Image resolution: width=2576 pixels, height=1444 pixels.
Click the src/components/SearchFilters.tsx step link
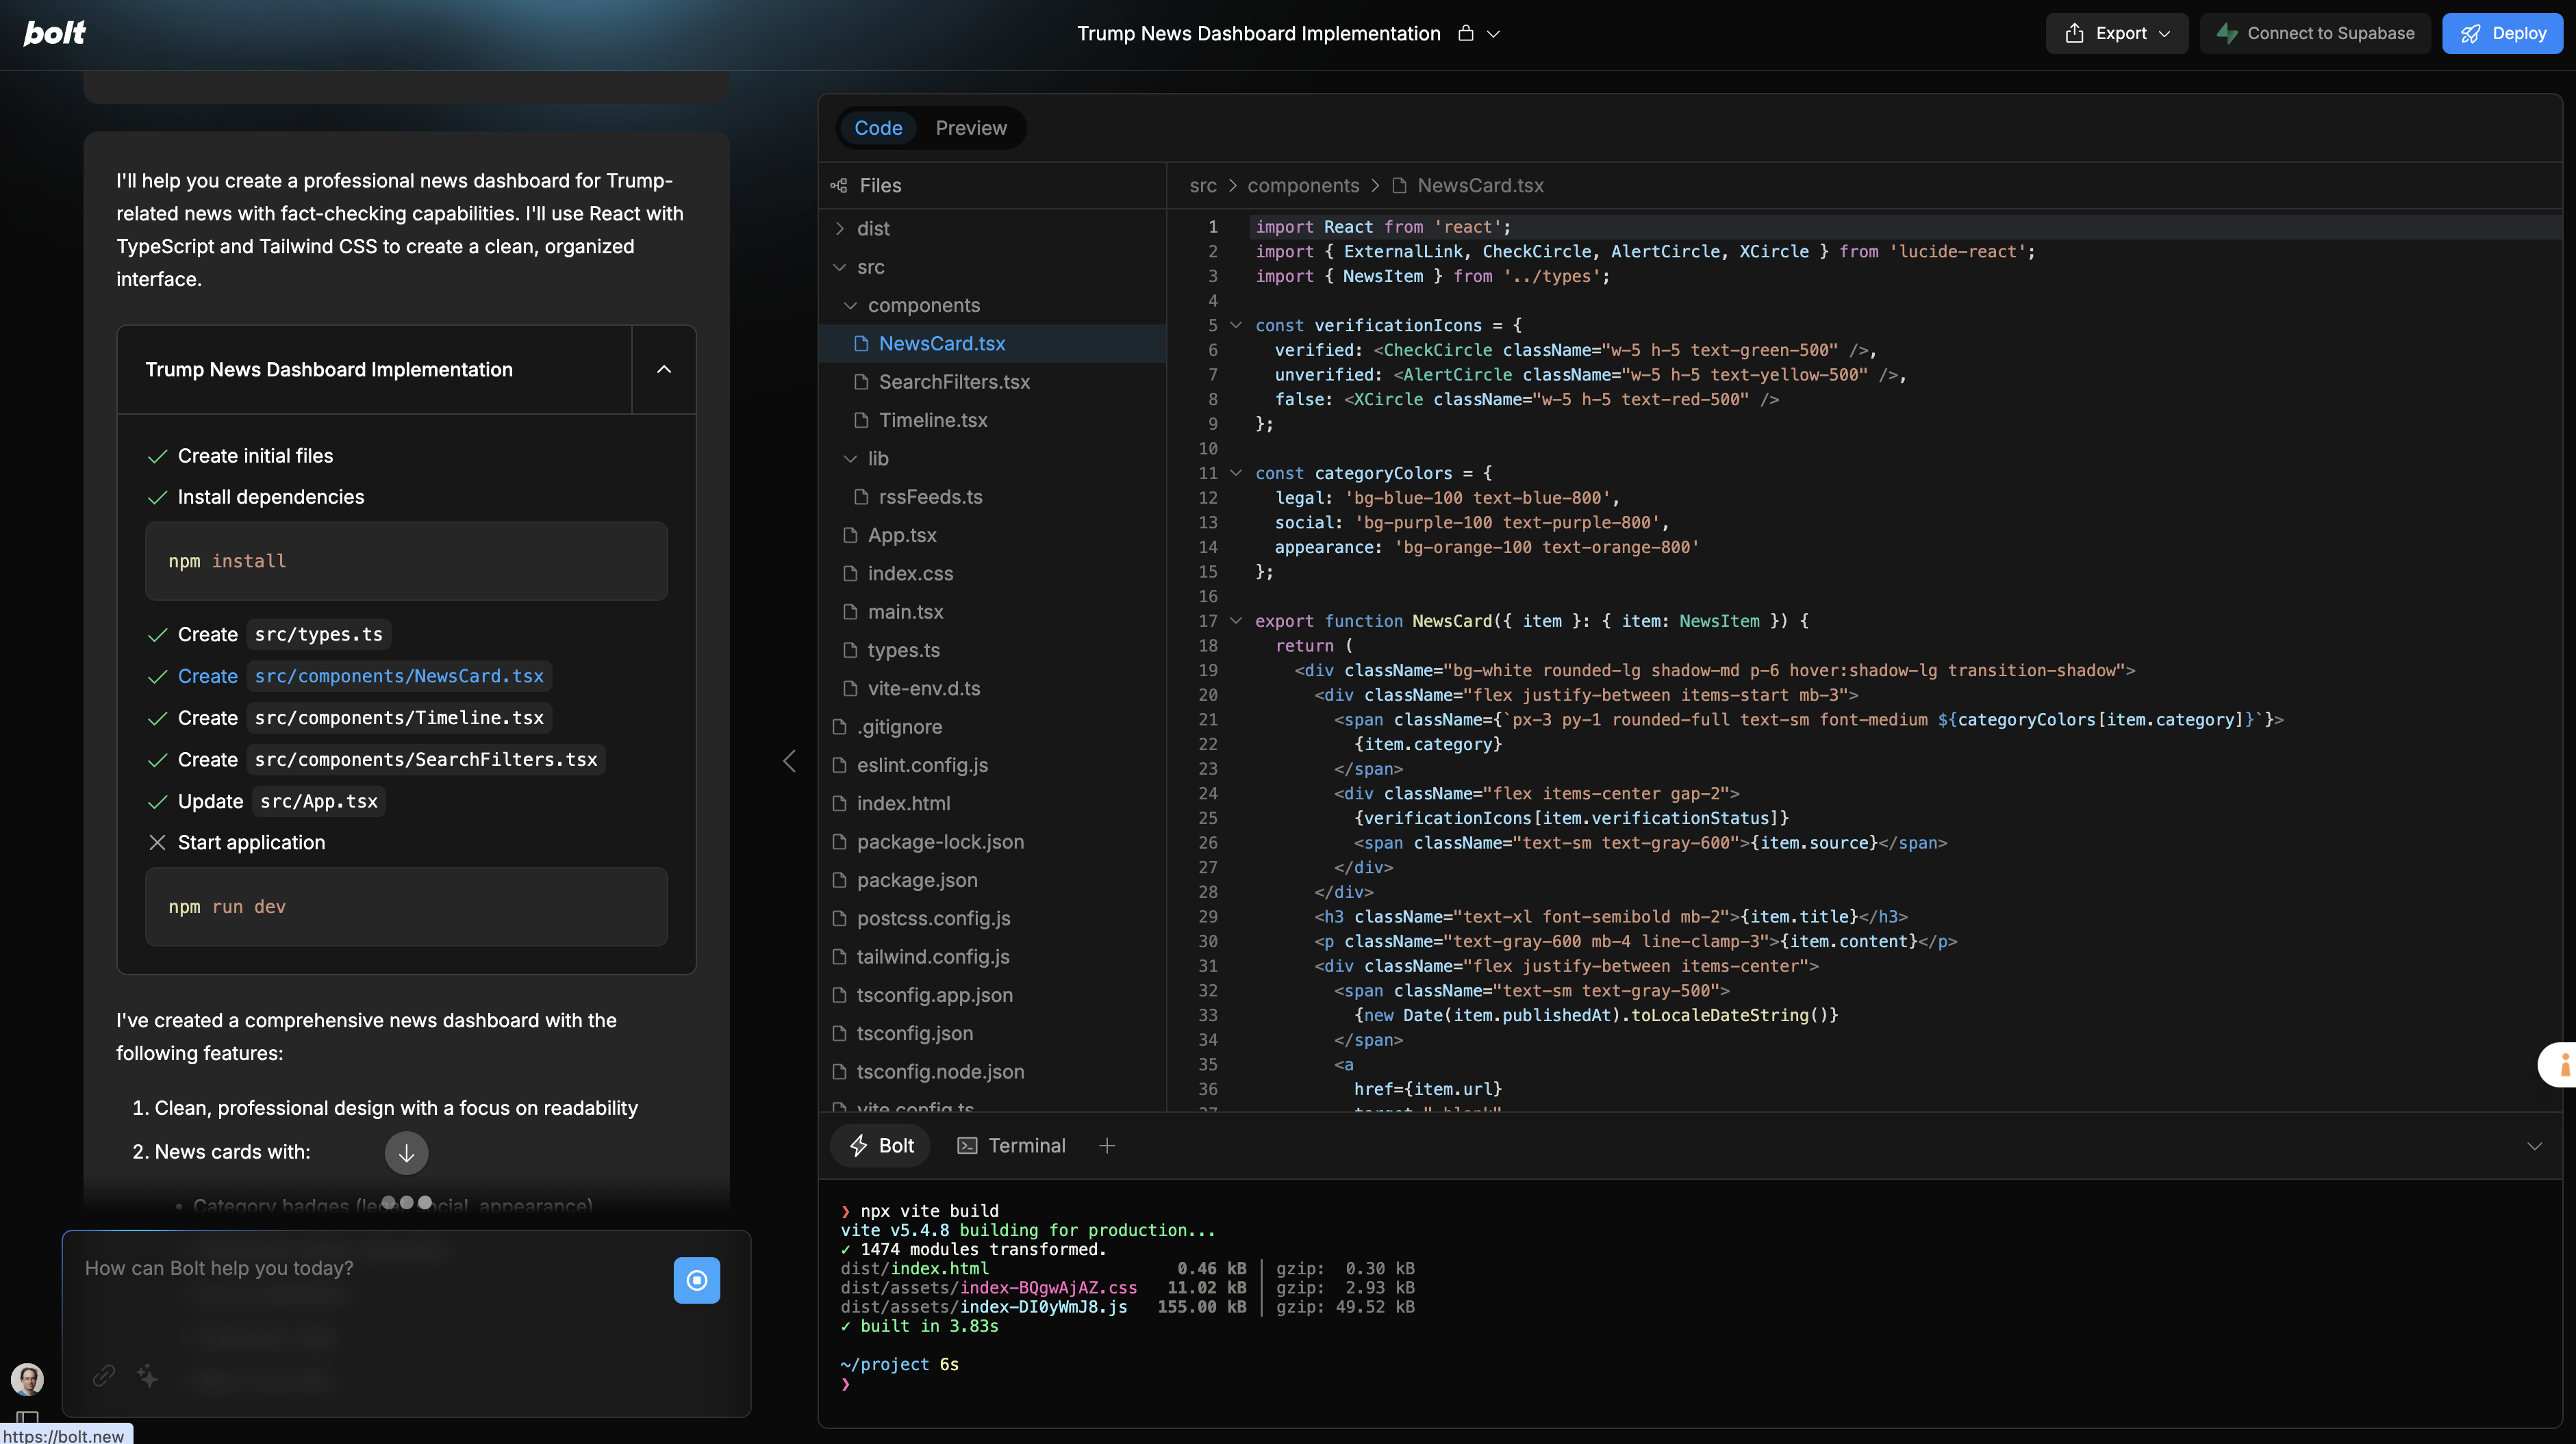click(x=426, y=760)
